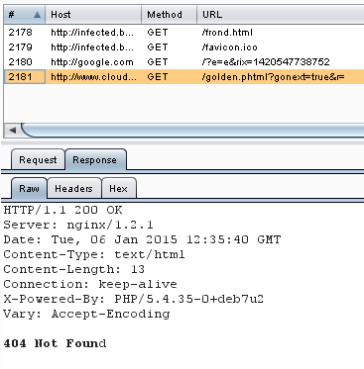Sort by the URL column header

281,15
